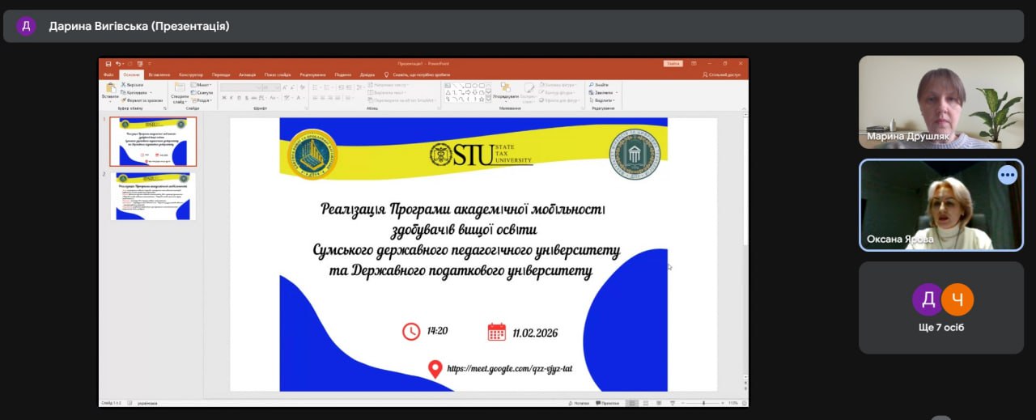
Task: Toggle the Comments (Примітки) pane in status bar
Action: coord(607,402)
